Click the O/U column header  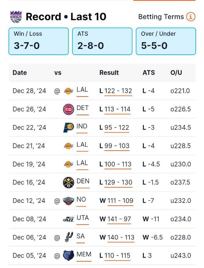coord(176,73)
